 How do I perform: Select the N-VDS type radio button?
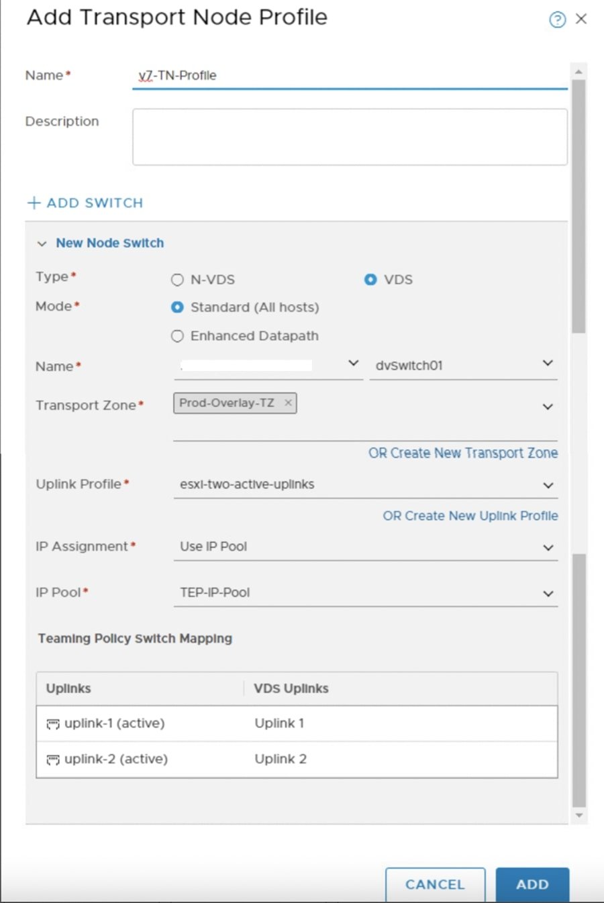177,280
